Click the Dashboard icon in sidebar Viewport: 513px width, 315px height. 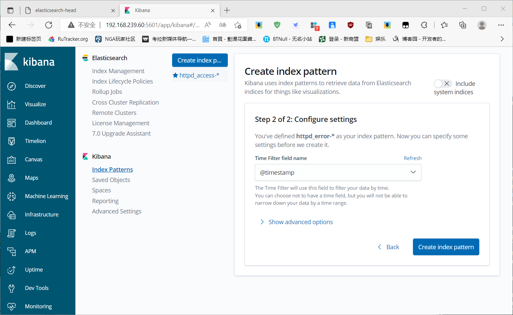pyautogui.click(x=11, y=123)
